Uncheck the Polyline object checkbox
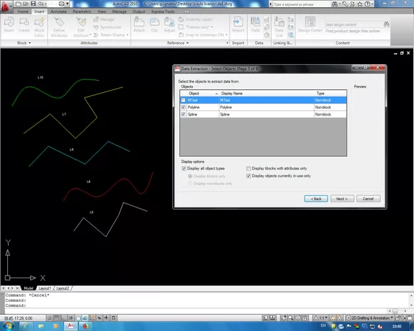414x331 pixels. click(x=184, y=107)
